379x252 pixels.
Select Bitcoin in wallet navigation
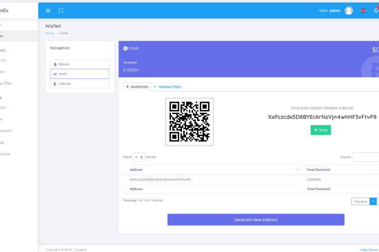[79, 64]
